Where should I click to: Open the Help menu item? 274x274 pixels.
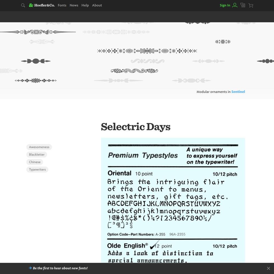[85, 5]
